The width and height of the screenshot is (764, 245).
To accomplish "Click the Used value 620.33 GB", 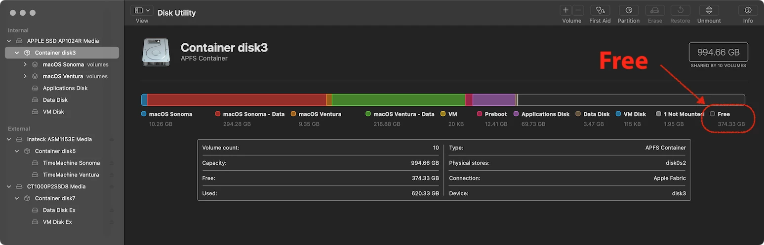I will click(x=424, y=193).
